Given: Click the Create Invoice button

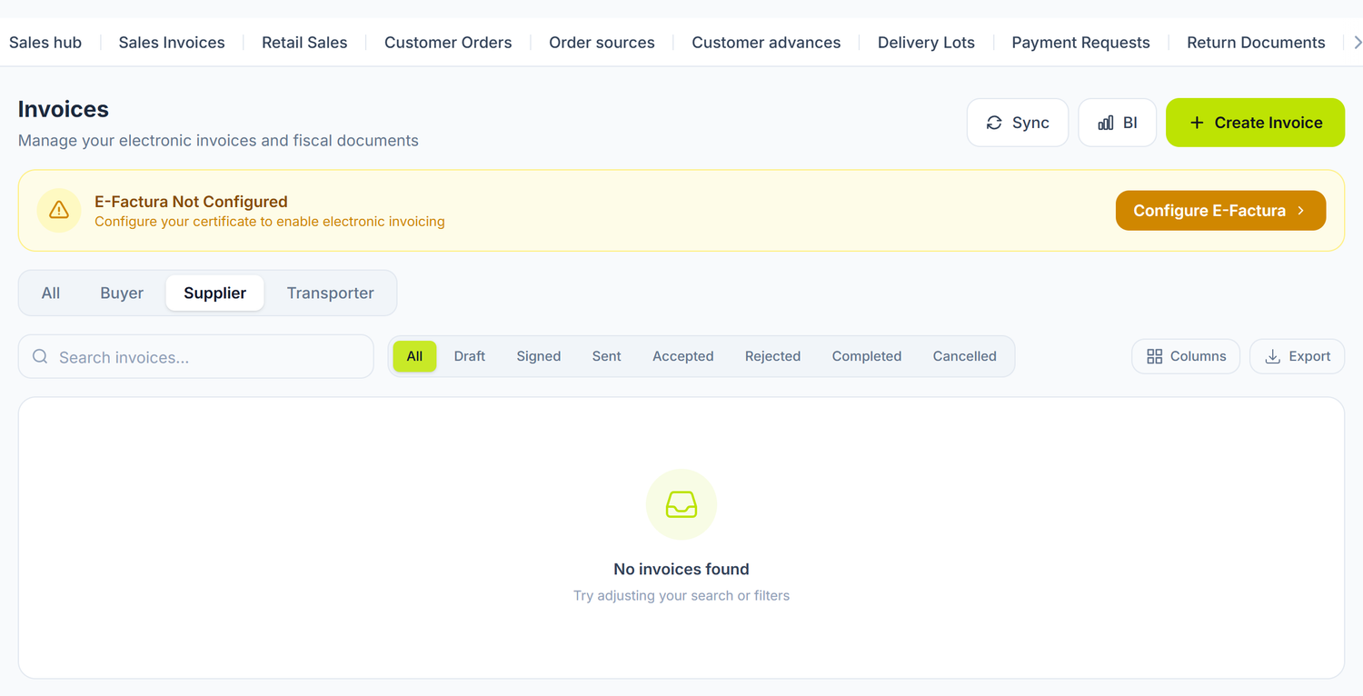Looking at the screenshot, I should tap(1255, 123).
